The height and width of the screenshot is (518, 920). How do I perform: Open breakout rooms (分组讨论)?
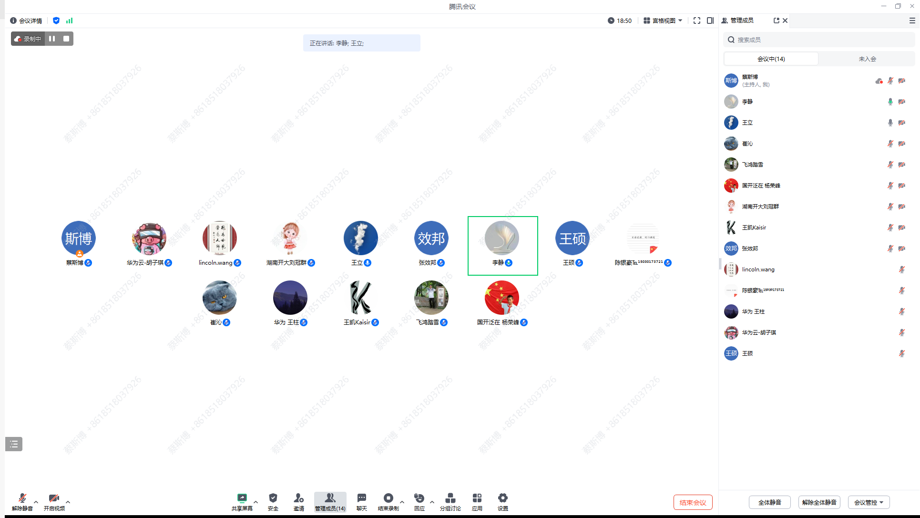pos(450,498)
